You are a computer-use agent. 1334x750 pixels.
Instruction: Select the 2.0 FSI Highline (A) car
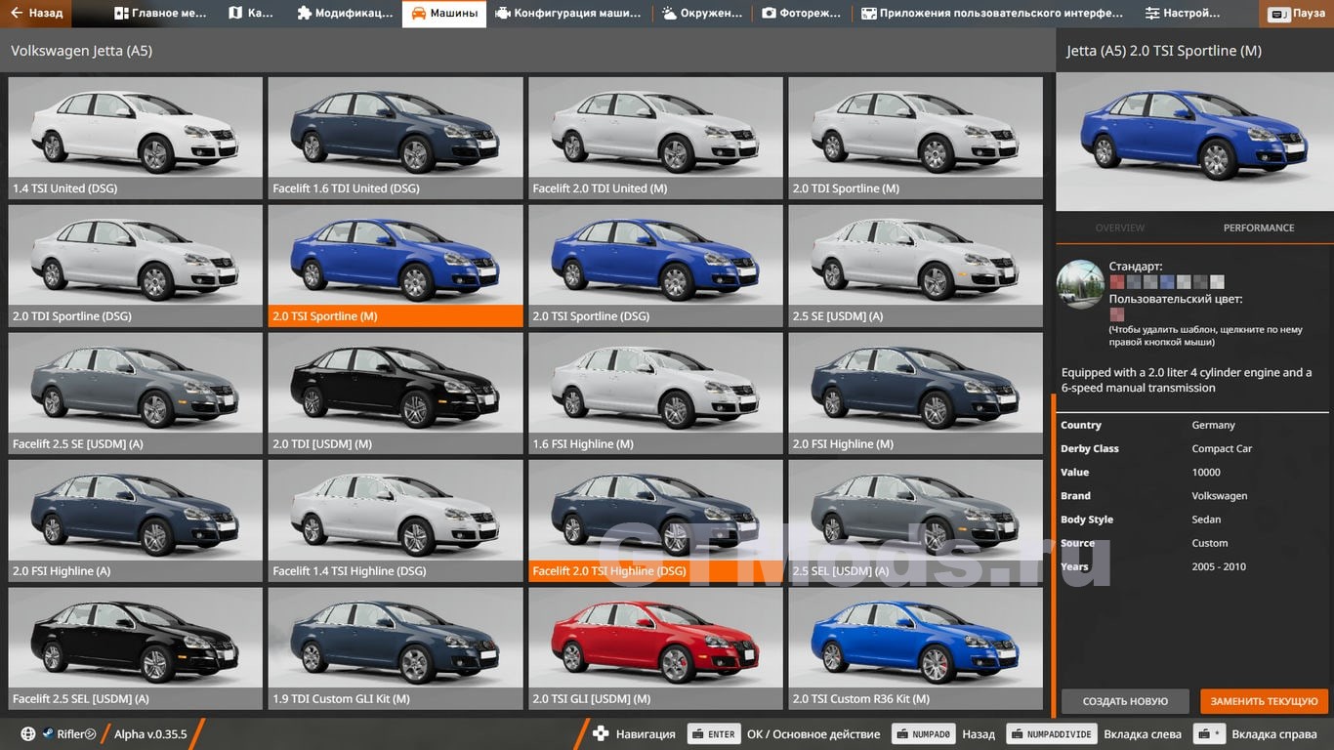(136, 521)
